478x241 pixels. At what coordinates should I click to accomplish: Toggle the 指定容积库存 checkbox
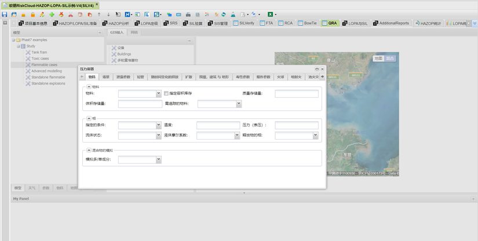pyautogui.click(x=166, y=93)
